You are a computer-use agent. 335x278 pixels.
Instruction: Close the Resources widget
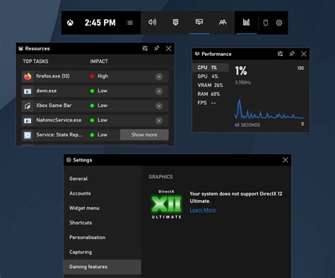(x=168, y=48)
